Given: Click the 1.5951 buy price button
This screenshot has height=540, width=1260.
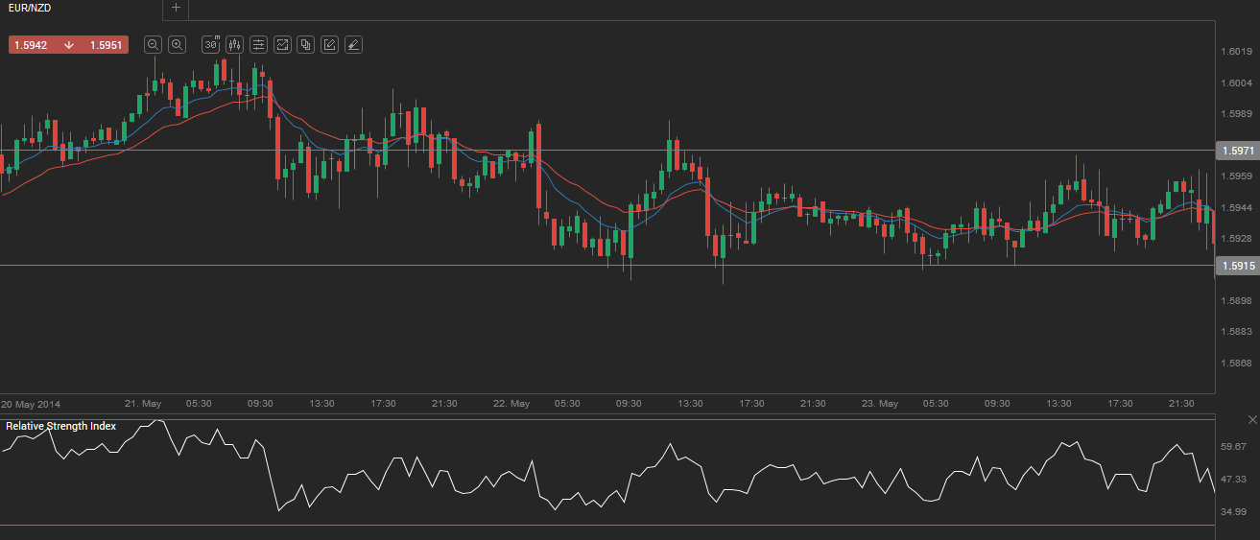Looking at the screenshot, I should [x=106, y=45].
